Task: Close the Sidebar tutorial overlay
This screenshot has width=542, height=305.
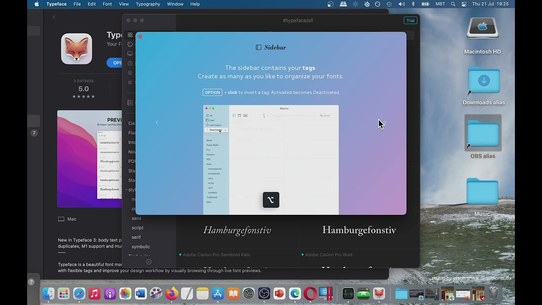Action: [140, 36]
